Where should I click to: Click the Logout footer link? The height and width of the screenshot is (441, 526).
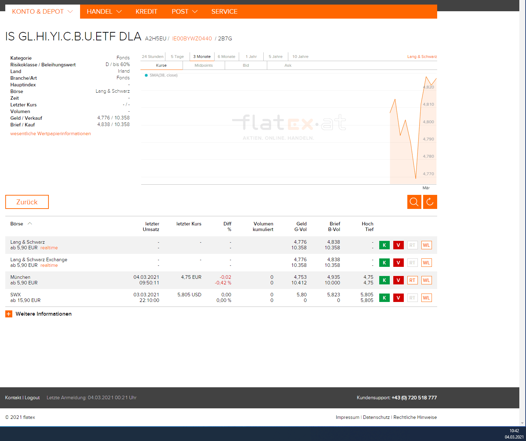coord(32,397)
